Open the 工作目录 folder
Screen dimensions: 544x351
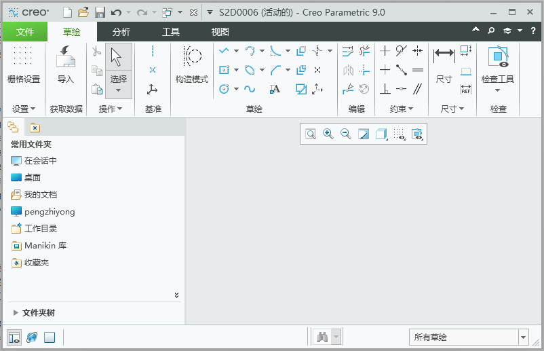click(x=34, y=228)
